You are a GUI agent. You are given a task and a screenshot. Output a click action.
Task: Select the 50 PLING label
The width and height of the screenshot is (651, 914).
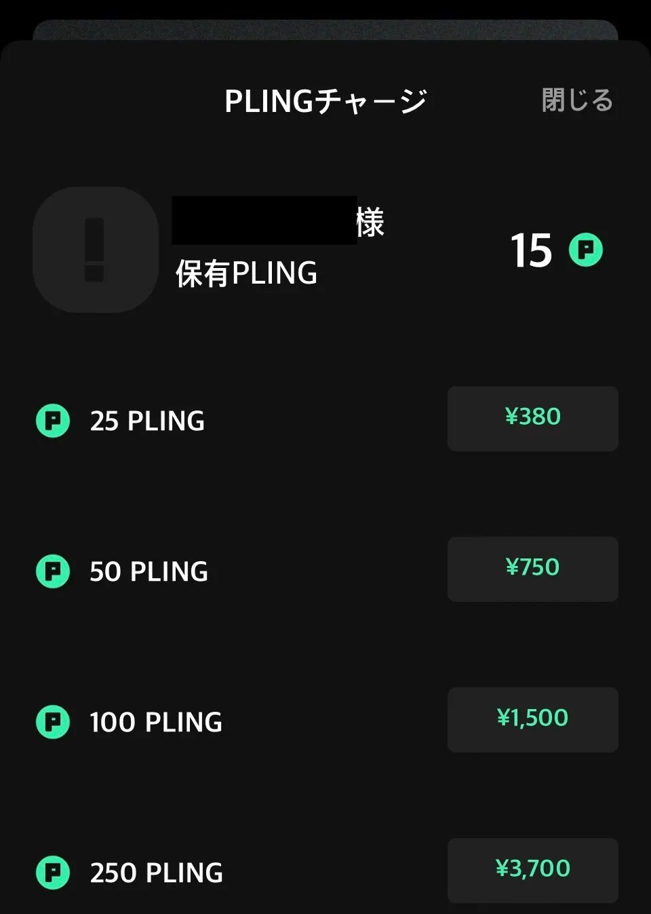click(149, 571)
